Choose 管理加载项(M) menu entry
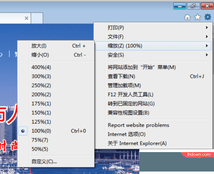Viewport: 214px width, 174px height. click(153, 86)
